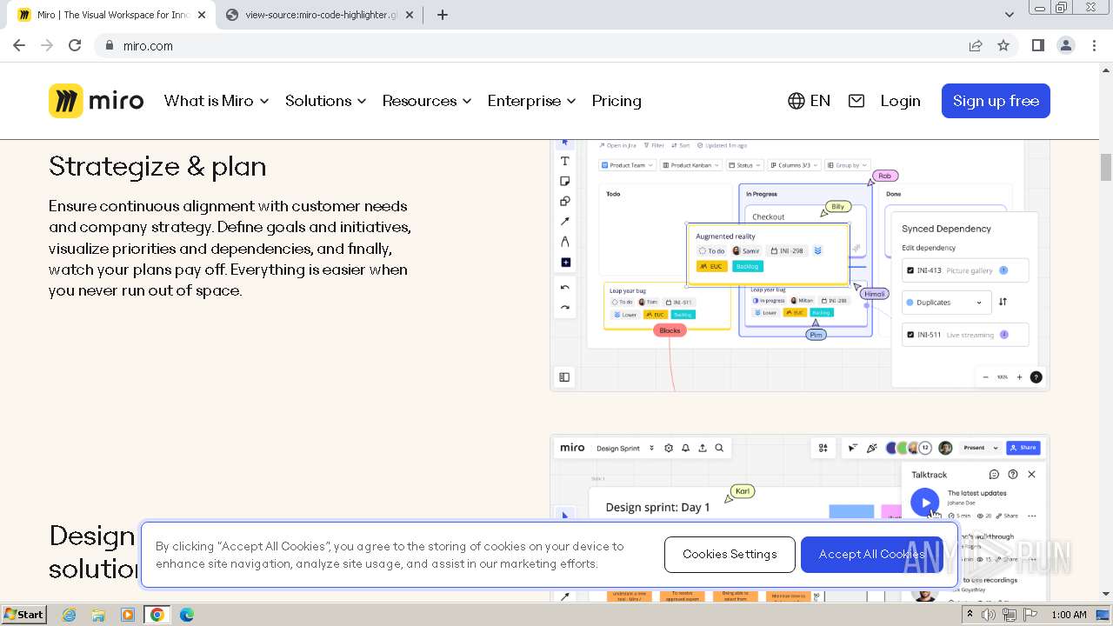Screen dimensions: 1113x626
Task: Click the export upload icon in the Design Sprint board
Action: 703,448
